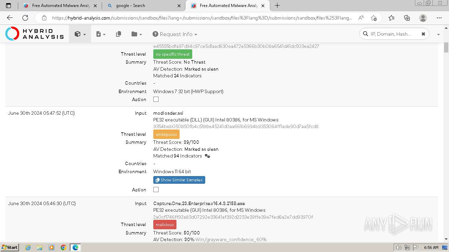Expand the folder dropdown in navbar
The image size is (449, 252).
[x=136, y=34]
